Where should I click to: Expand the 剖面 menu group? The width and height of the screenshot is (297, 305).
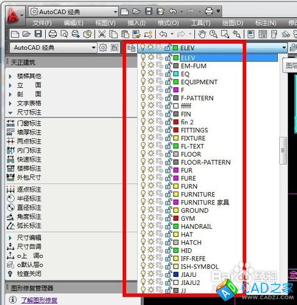click(x=10, y=95)
